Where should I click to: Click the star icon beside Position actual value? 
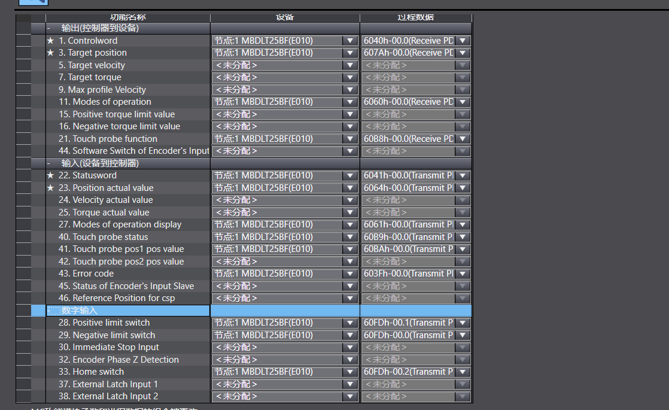51,188
